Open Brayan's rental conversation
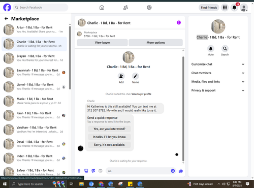Viewport: 254px width, 188px height. click(x=34, y=58)
